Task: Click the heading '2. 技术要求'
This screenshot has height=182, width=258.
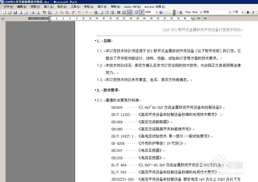Action: [107, 90]
